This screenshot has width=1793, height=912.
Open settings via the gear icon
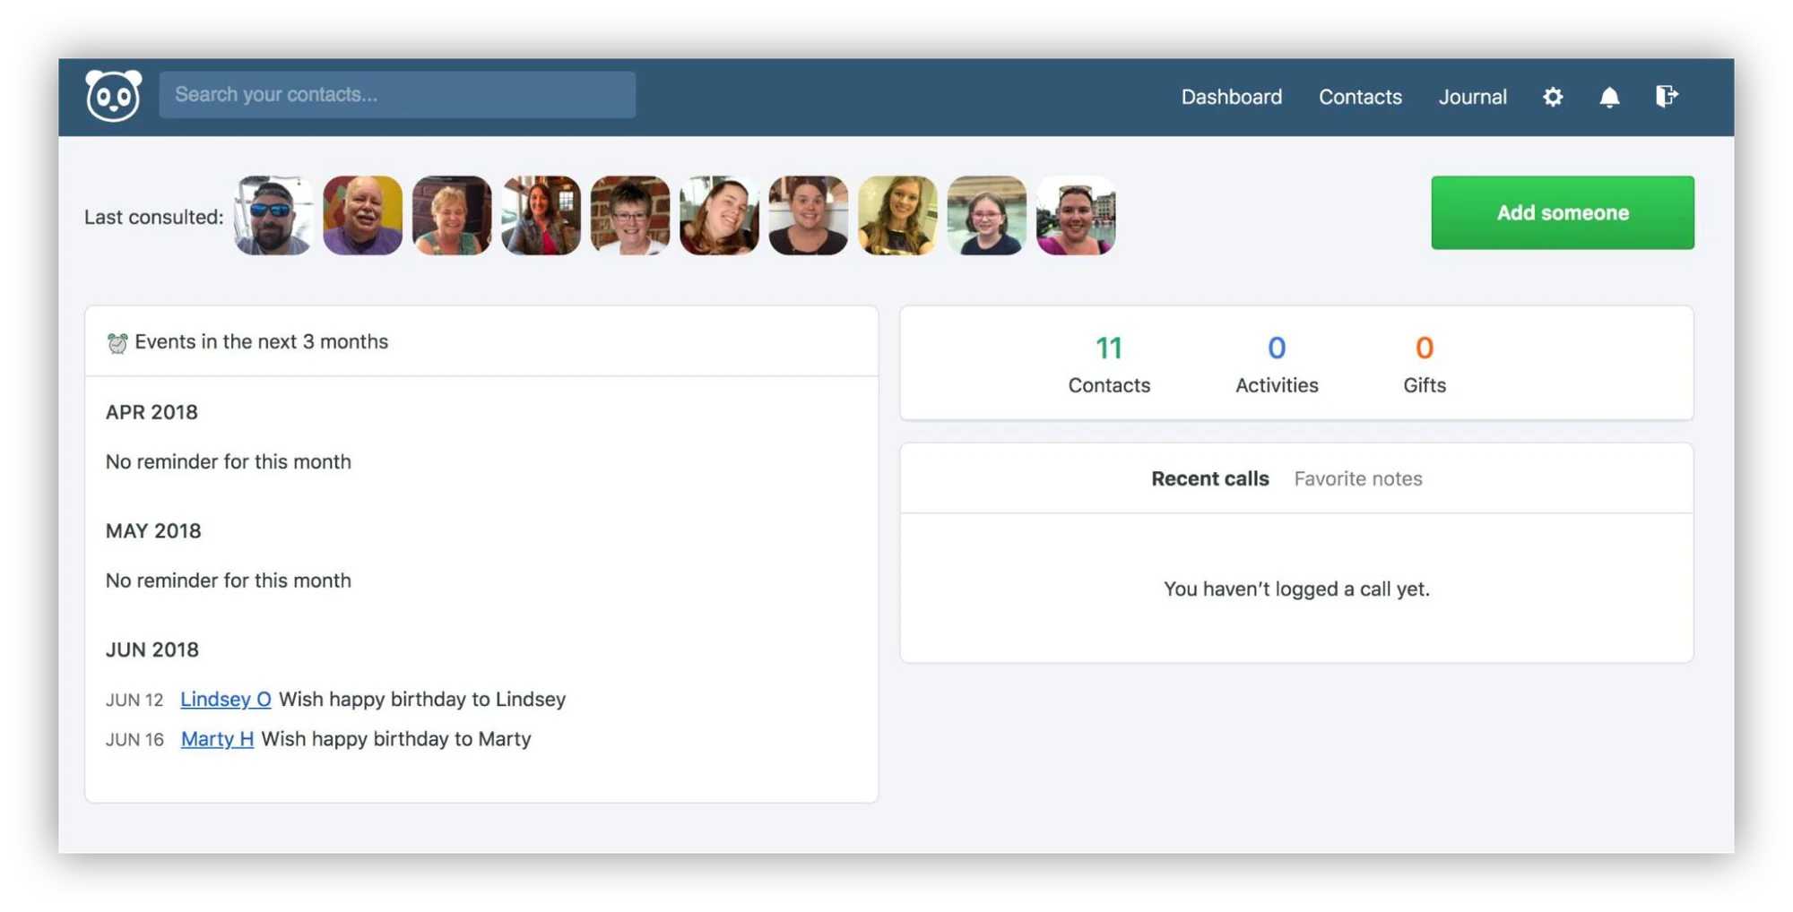click(1553, 97)
